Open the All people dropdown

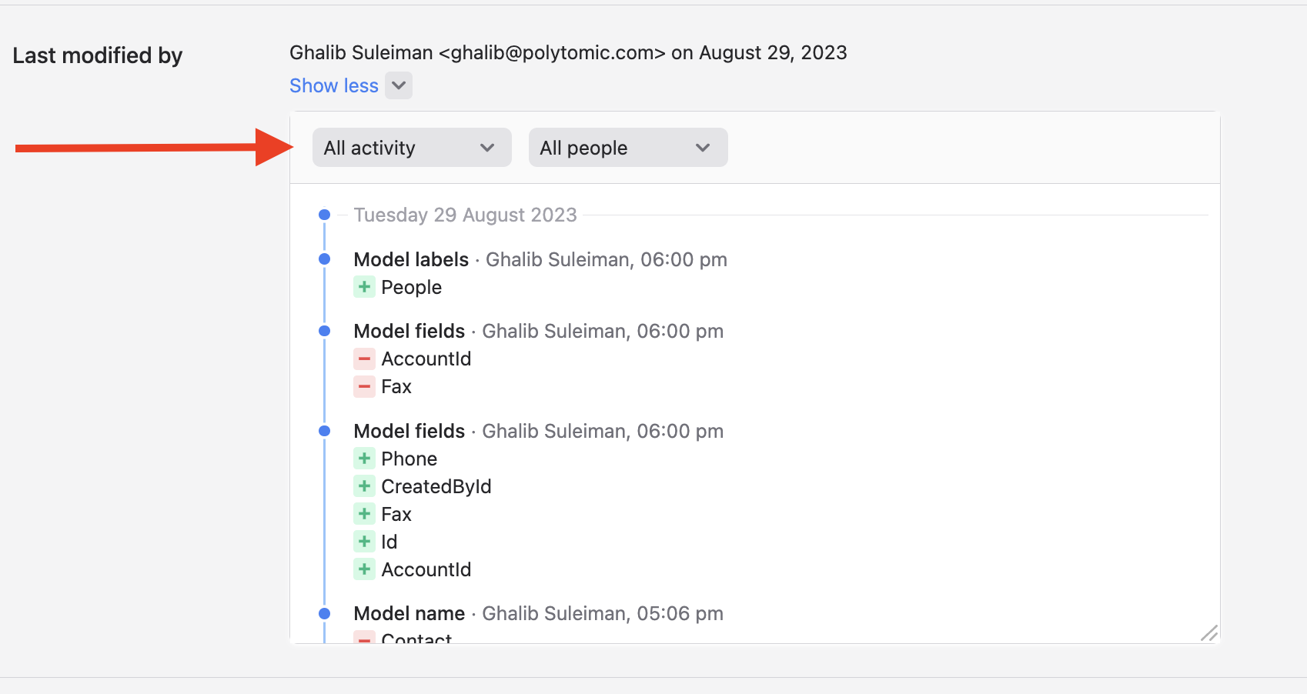click(627, 147)
